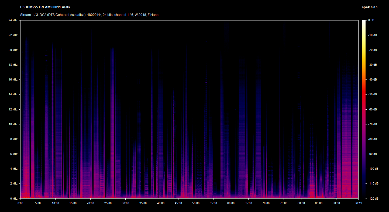Viewport: 389px width, 212px height.
Task: Click the 70:00 time axis marker
Action: (x=266, y=203)
